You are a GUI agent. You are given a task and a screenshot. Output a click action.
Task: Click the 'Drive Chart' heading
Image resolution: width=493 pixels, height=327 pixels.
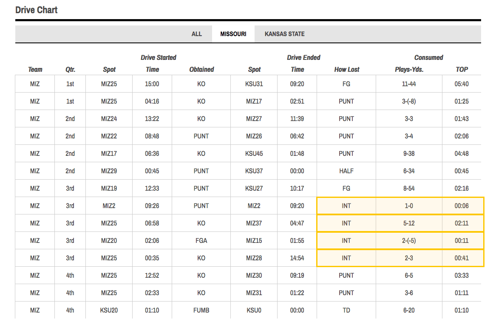tap(37, 10)
